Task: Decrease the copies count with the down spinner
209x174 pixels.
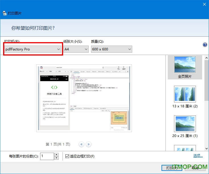Action: 56,158
